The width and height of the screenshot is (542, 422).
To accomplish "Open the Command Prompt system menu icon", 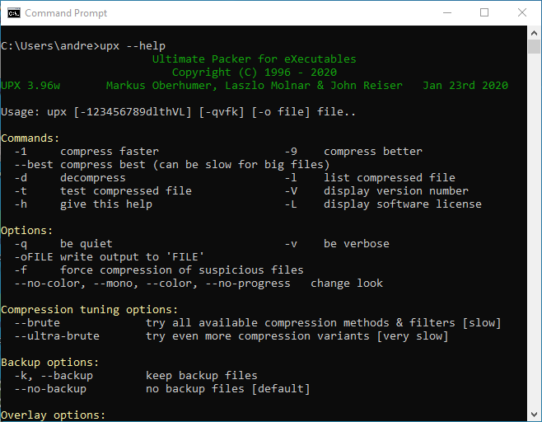I will tap(14, 13).
